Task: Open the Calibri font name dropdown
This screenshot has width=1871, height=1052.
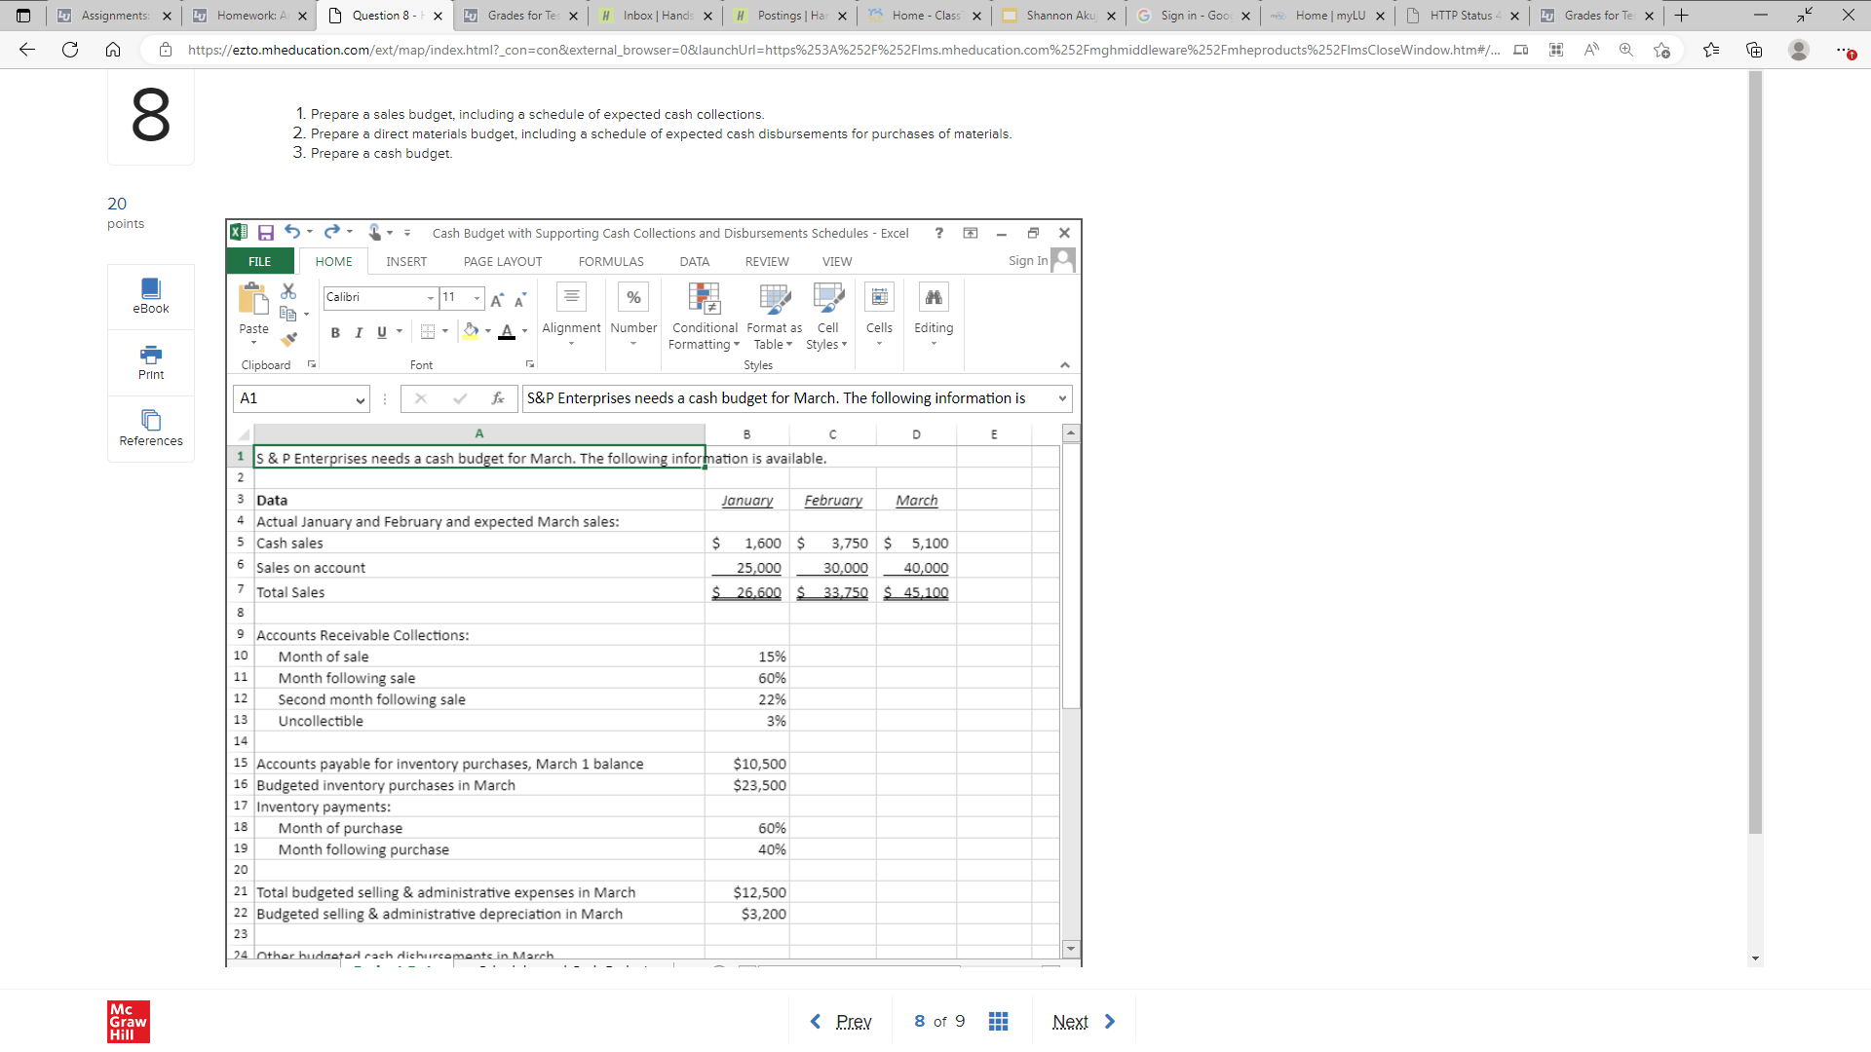Action: pos(430,298)
